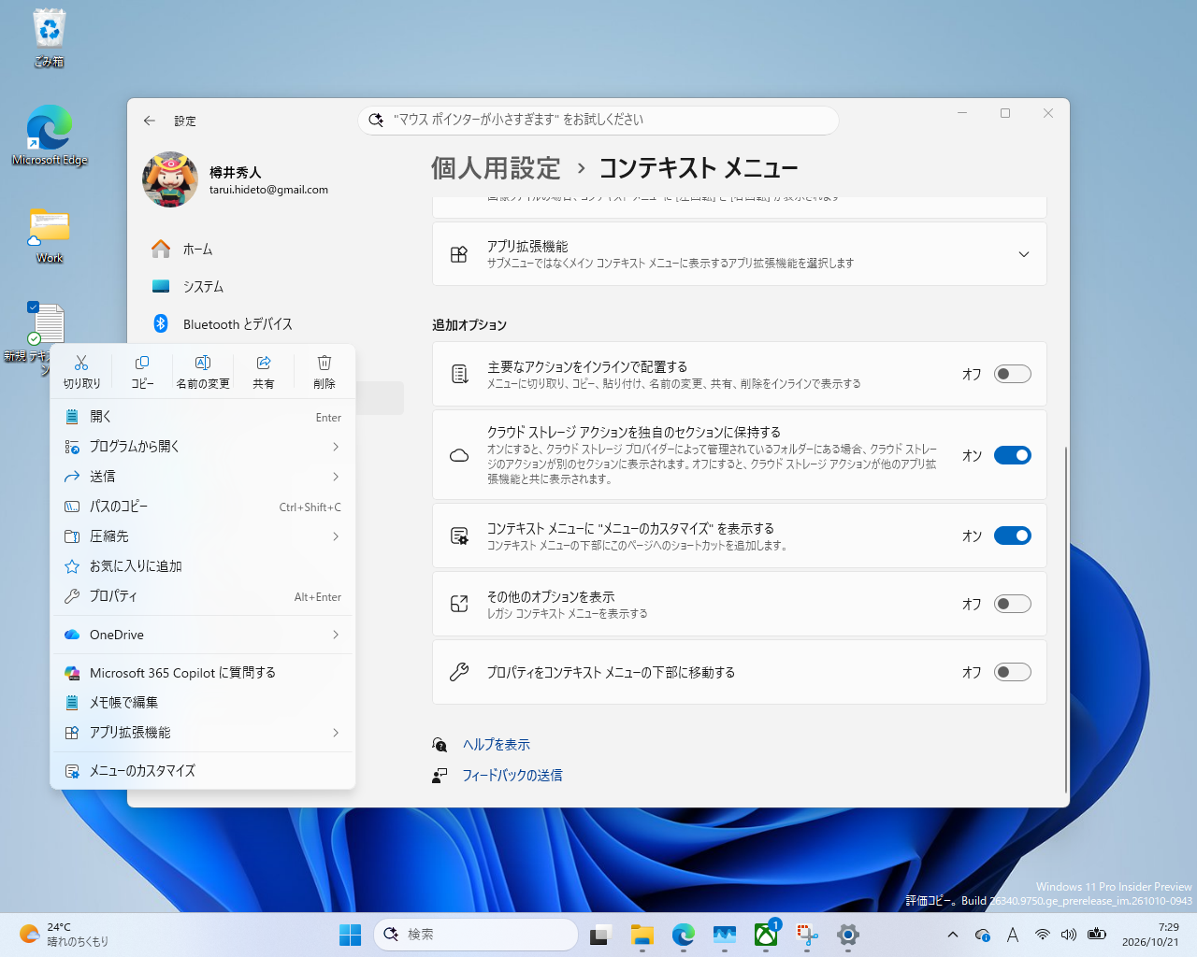
Task: Choose パスのコピー from context menu
Action: [x=203, y=507]
